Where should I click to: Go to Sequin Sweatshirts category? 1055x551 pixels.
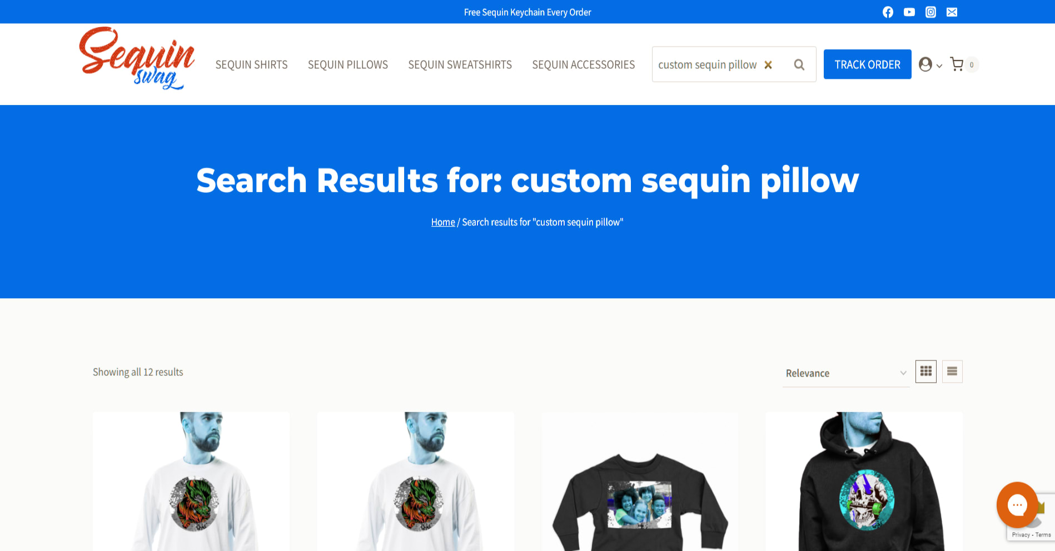(x=460, y=65)
